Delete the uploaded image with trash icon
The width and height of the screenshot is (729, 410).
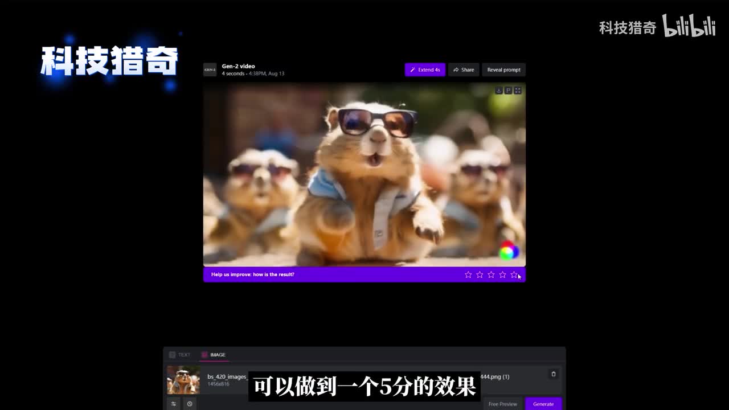coord(553,374)
